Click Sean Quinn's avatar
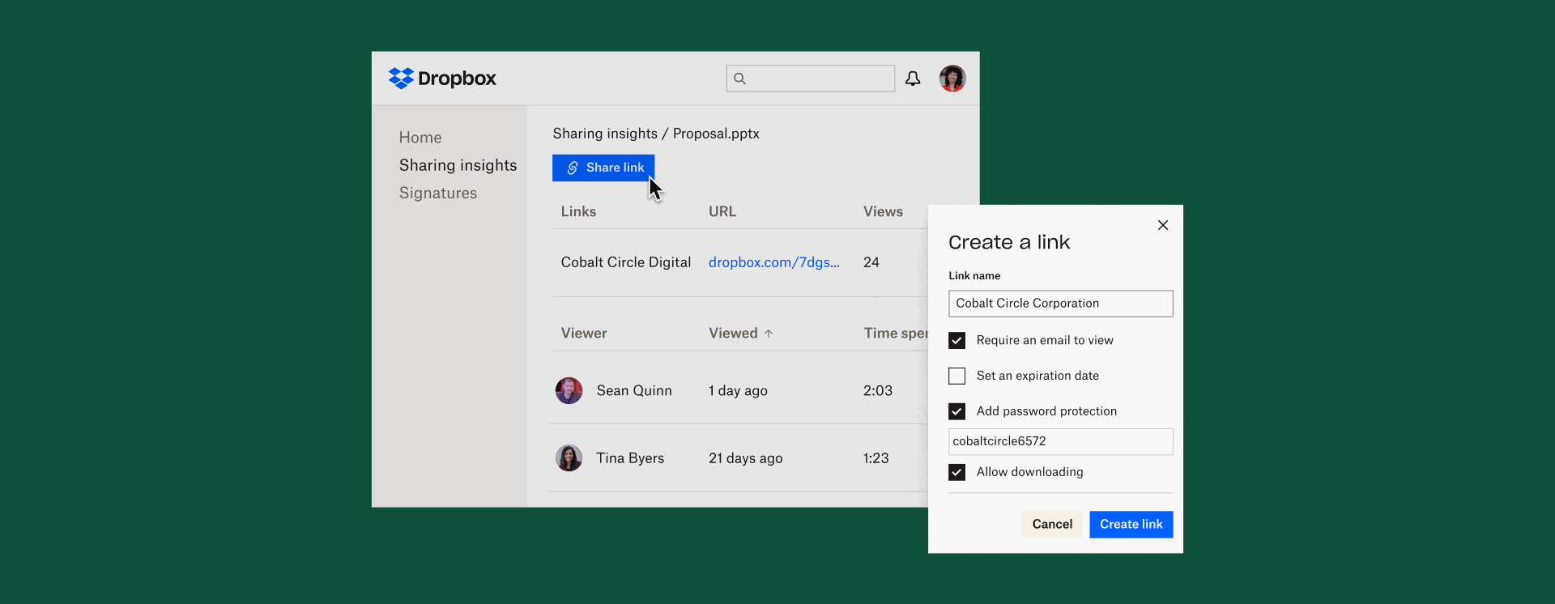Screen dimensions: 1555x604 [x=569, y=390]
